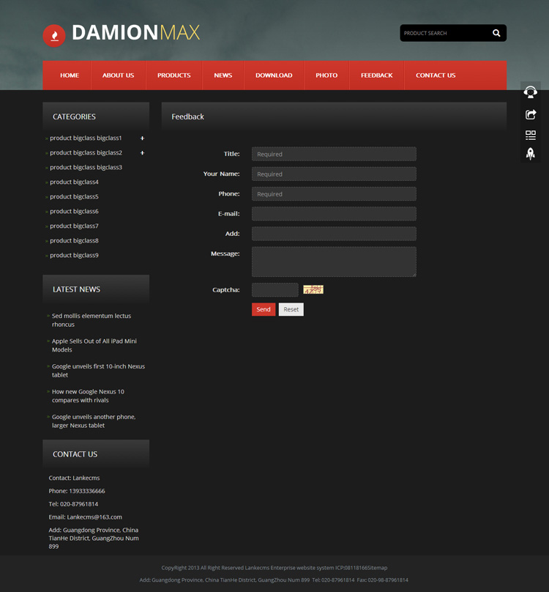Click into the Add address field
549x592 pixels.
334,234
